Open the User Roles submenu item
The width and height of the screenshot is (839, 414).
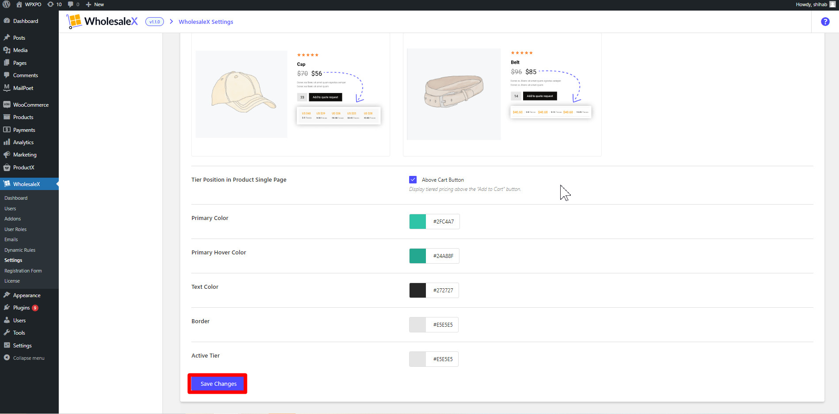pyautogui.click(x=15, y=229)
